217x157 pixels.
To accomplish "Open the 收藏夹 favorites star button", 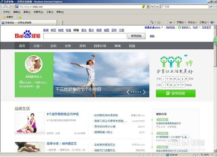I will point(8,17).
